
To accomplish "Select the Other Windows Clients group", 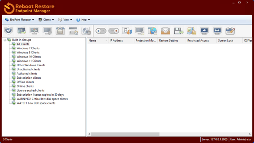I will point(31,65).
